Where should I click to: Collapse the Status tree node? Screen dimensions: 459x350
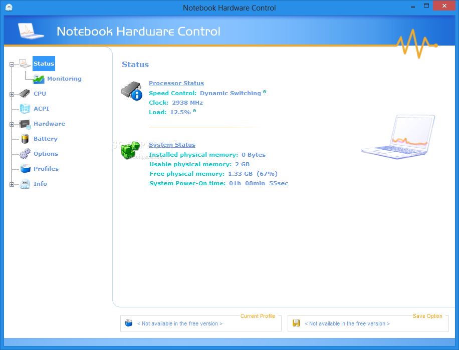pyautogui.click(x=12, y=64)
